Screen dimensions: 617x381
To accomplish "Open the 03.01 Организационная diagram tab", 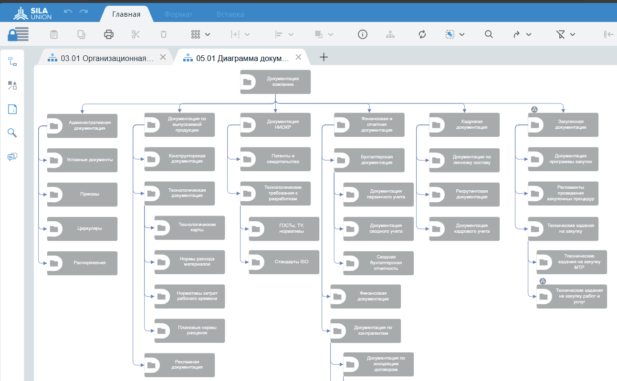I will [103, 58].
